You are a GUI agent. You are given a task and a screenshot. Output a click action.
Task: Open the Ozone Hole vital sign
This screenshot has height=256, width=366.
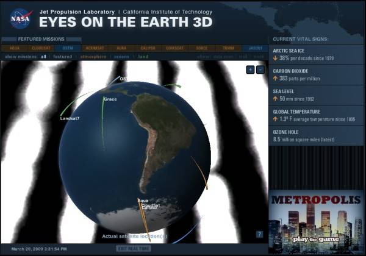(x=316, y=136)
